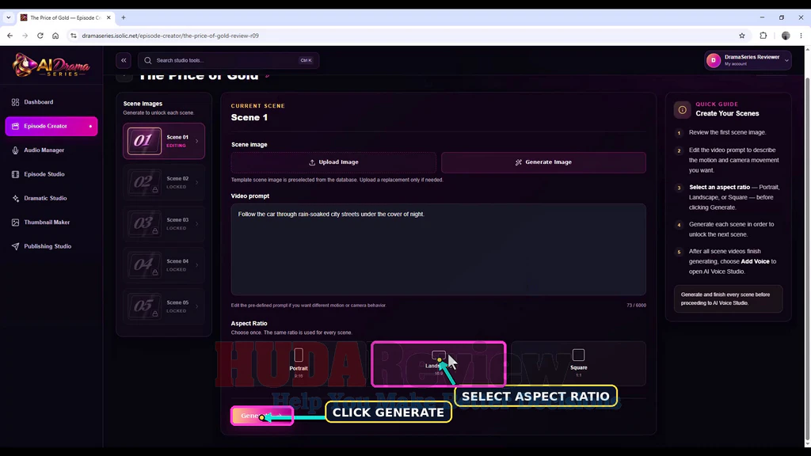Choose the Landscape aspect ratio
The height and width of the screenshot is (456, 811).
click(439, 363)
